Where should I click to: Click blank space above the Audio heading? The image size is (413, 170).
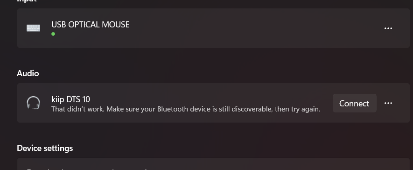[211, 58]
